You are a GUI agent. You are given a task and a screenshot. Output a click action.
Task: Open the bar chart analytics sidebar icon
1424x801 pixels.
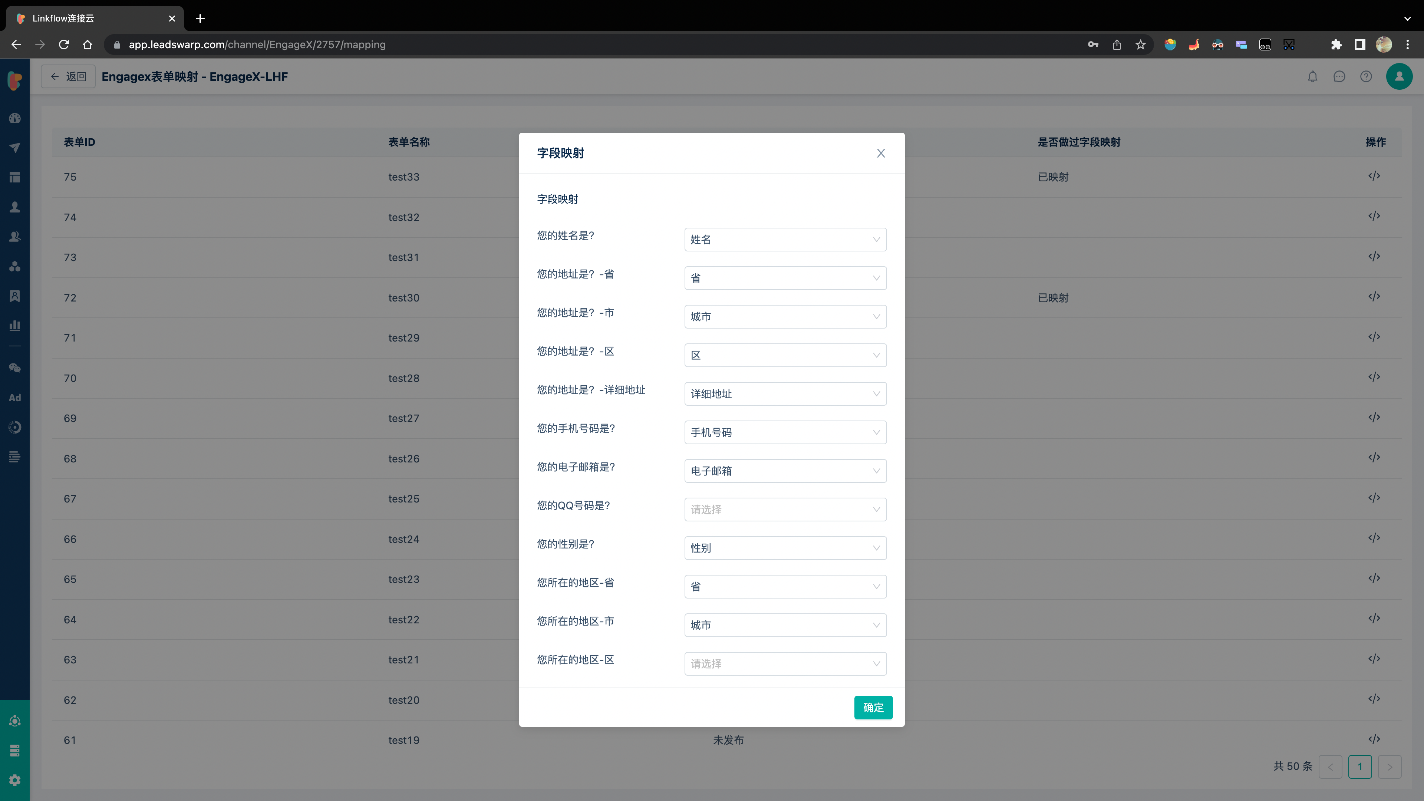click(15, 326)
